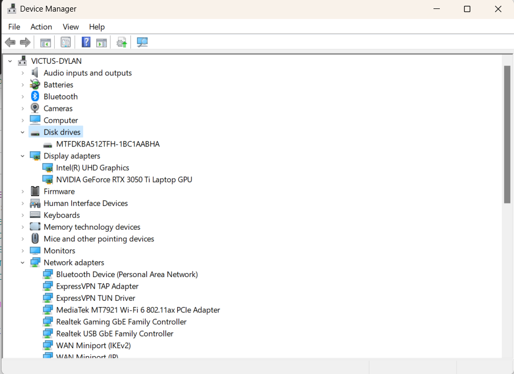Image resolution: width=514 pixels, height=374 pixels.
Task: Open the Action menu
Action: tap(41, 27)
